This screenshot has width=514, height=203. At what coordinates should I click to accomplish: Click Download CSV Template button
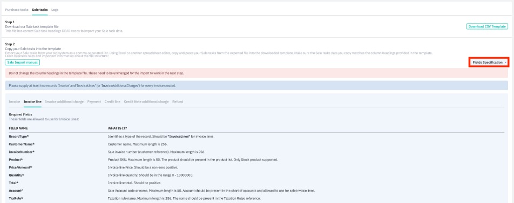click(487, 26)
